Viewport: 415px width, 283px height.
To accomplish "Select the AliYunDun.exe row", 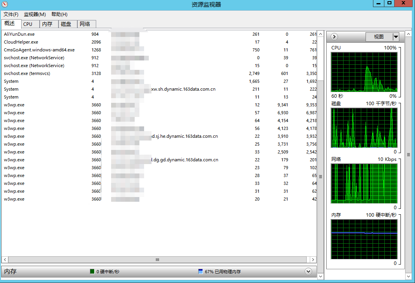I will coord(159,34).
